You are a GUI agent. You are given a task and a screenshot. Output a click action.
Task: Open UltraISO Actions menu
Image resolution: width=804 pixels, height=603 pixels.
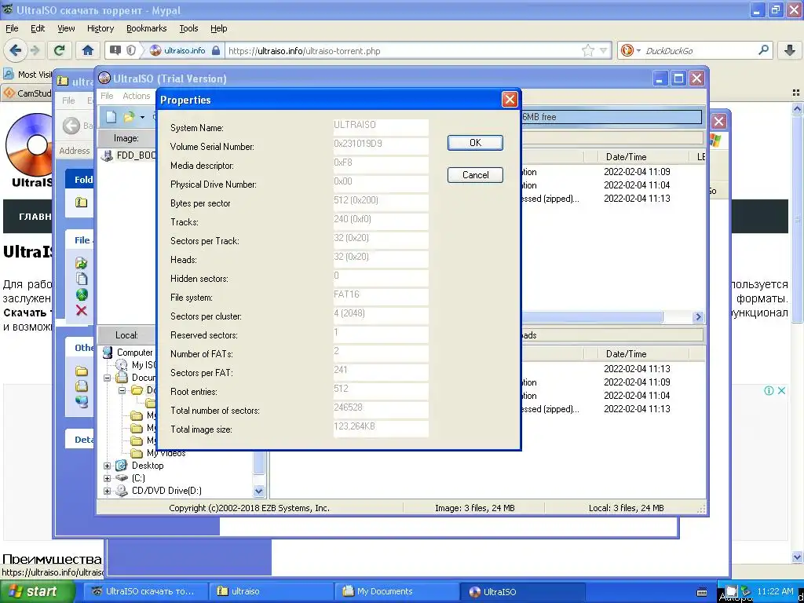point(136,96)
